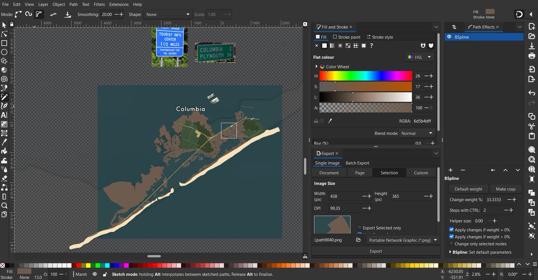Select the Dropper color picker tool
The width and height of the screenshot is (538, 280).
pyautogui.click(x=4, y=142)
